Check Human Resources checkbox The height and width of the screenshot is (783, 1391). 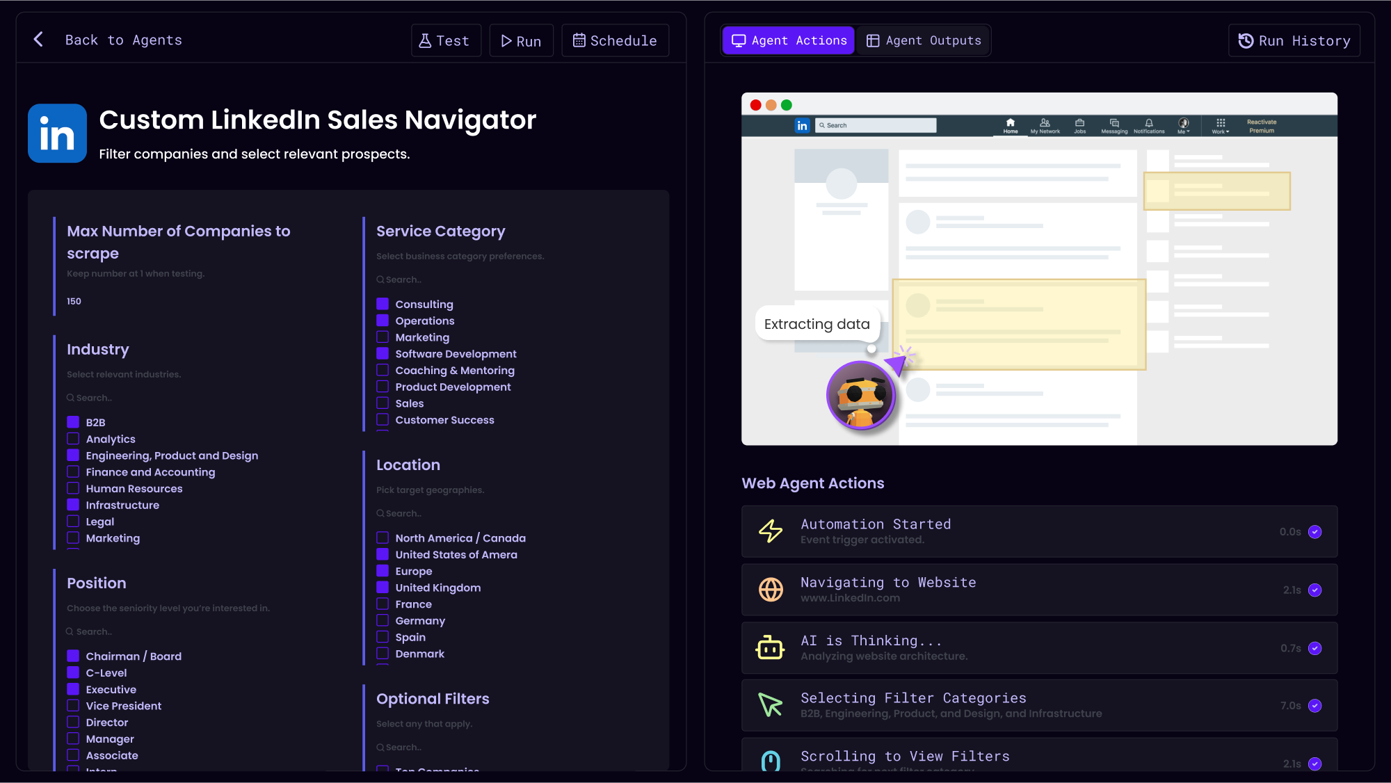[73, 488]
